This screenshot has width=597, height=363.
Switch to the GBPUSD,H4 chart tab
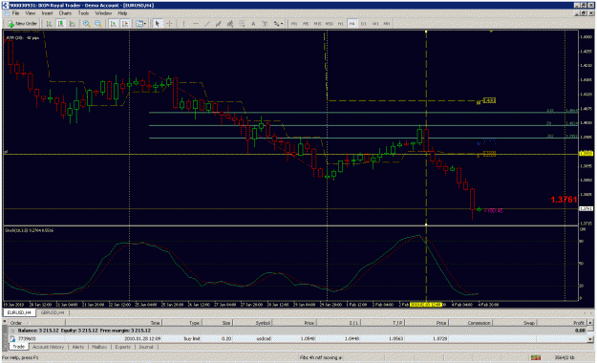(x=53, y=312)
